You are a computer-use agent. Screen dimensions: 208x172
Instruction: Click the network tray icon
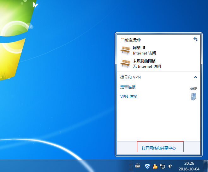coord(163,166)
